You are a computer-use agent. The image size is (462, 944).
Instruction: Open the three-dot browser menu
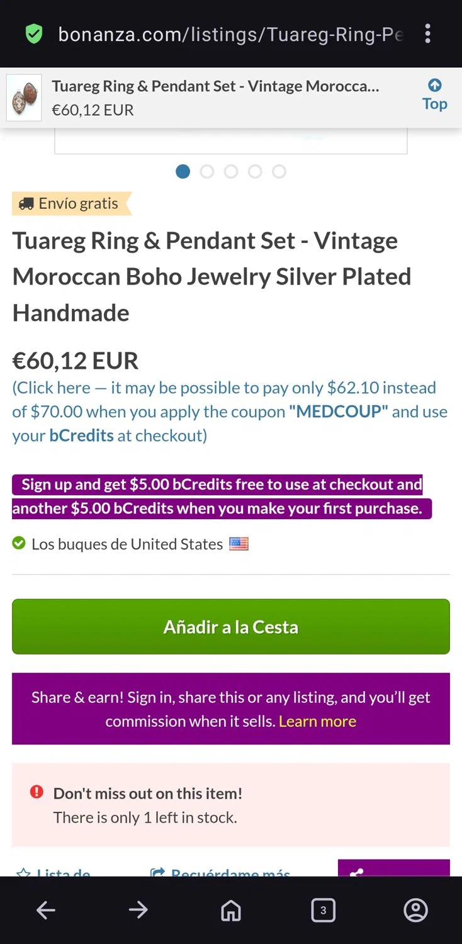[428, 34]
